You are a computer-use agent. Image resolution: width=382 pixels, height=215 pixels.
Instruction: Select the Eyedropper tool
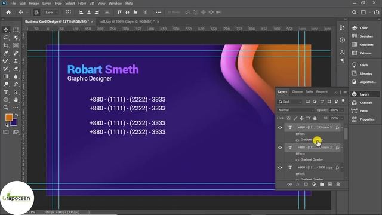(6, 53)
